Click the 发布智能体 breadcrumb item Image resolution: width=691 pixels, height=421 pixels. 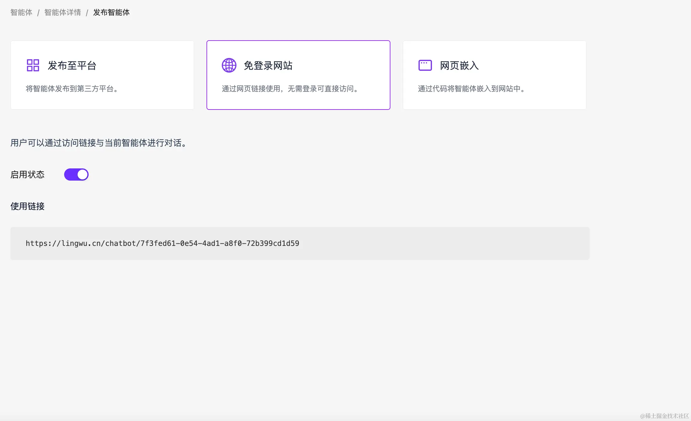111,13
